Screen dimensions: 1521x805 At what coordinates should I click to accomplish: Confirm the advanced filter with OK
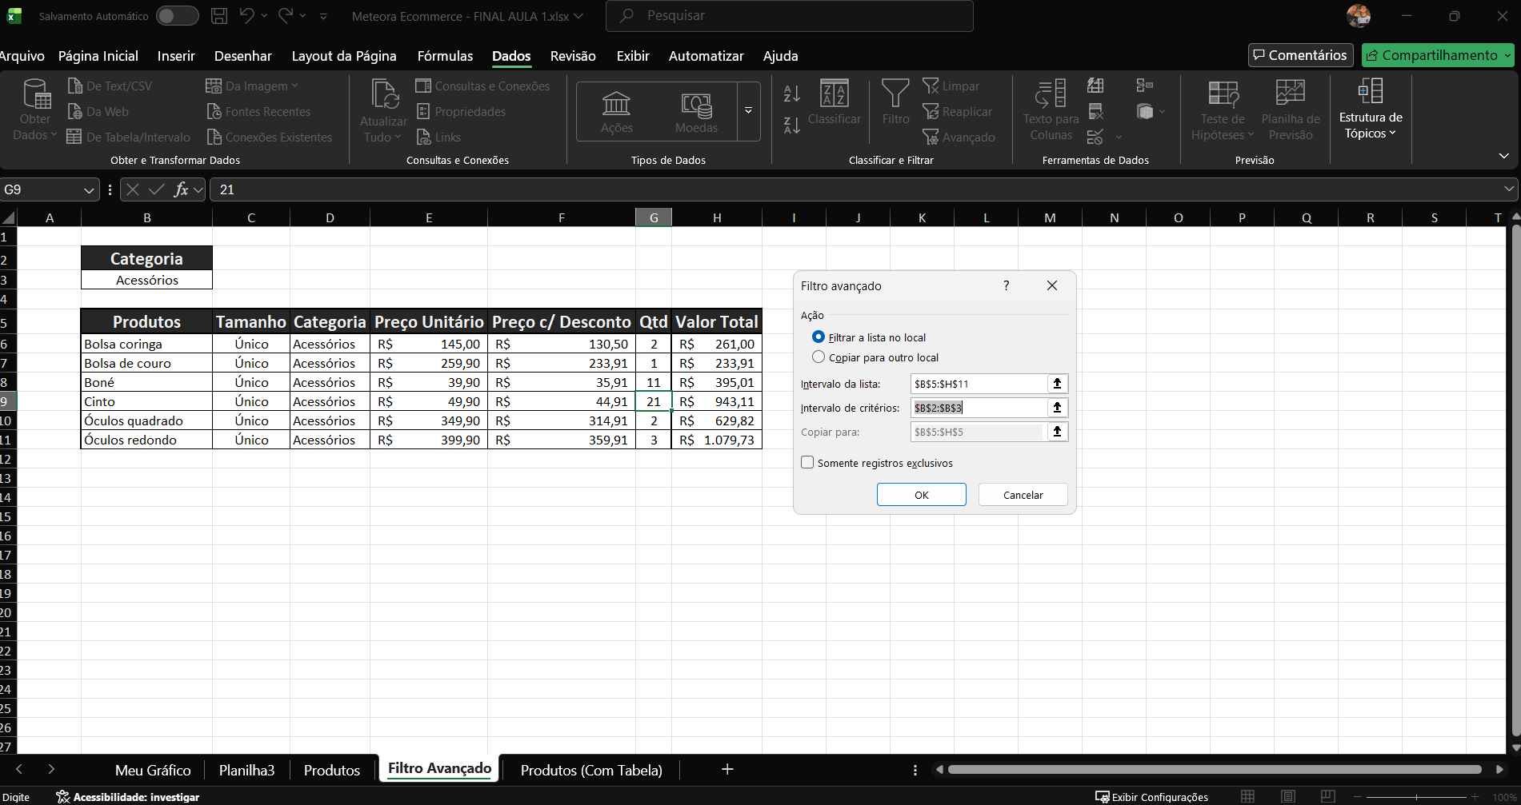[x=921, y=495]
